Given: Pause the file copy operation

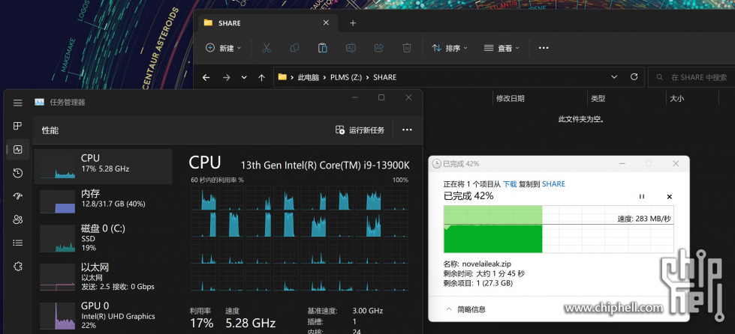Looking at the screenshot, I should (x=642, y=196).
